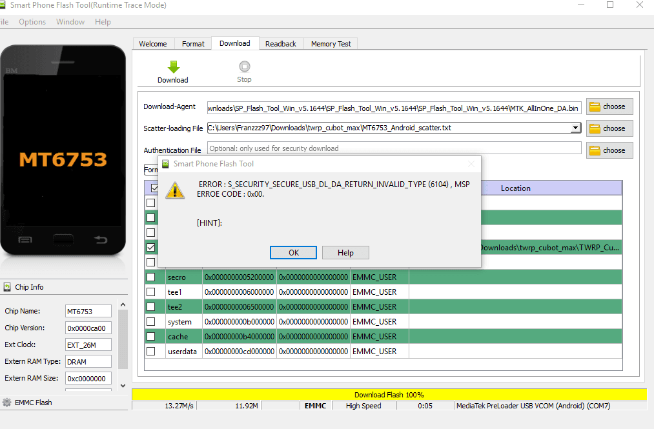
Task: Click the Ext Clock field EXT_26M
Action: tap(88, 344)
